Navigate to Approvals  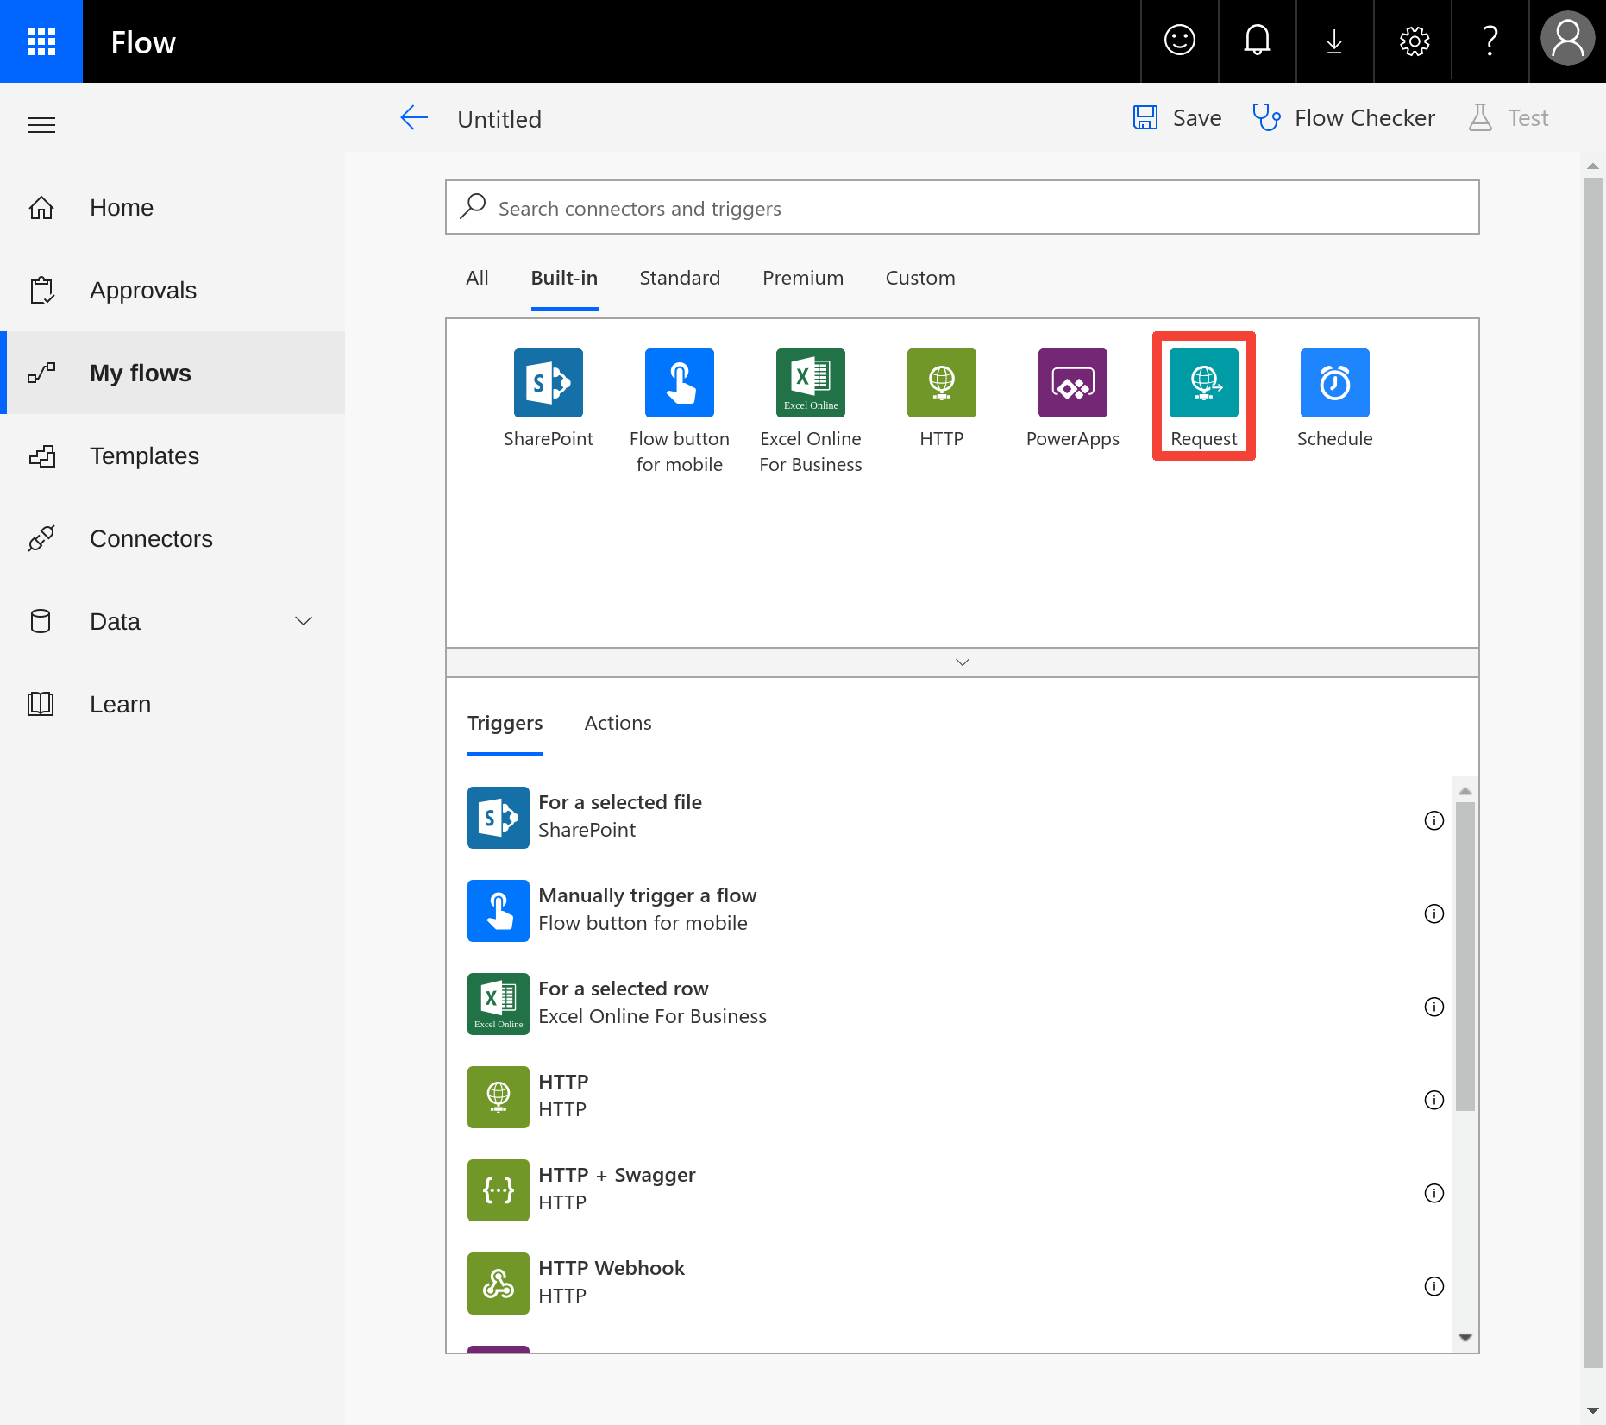coord(173,290)
